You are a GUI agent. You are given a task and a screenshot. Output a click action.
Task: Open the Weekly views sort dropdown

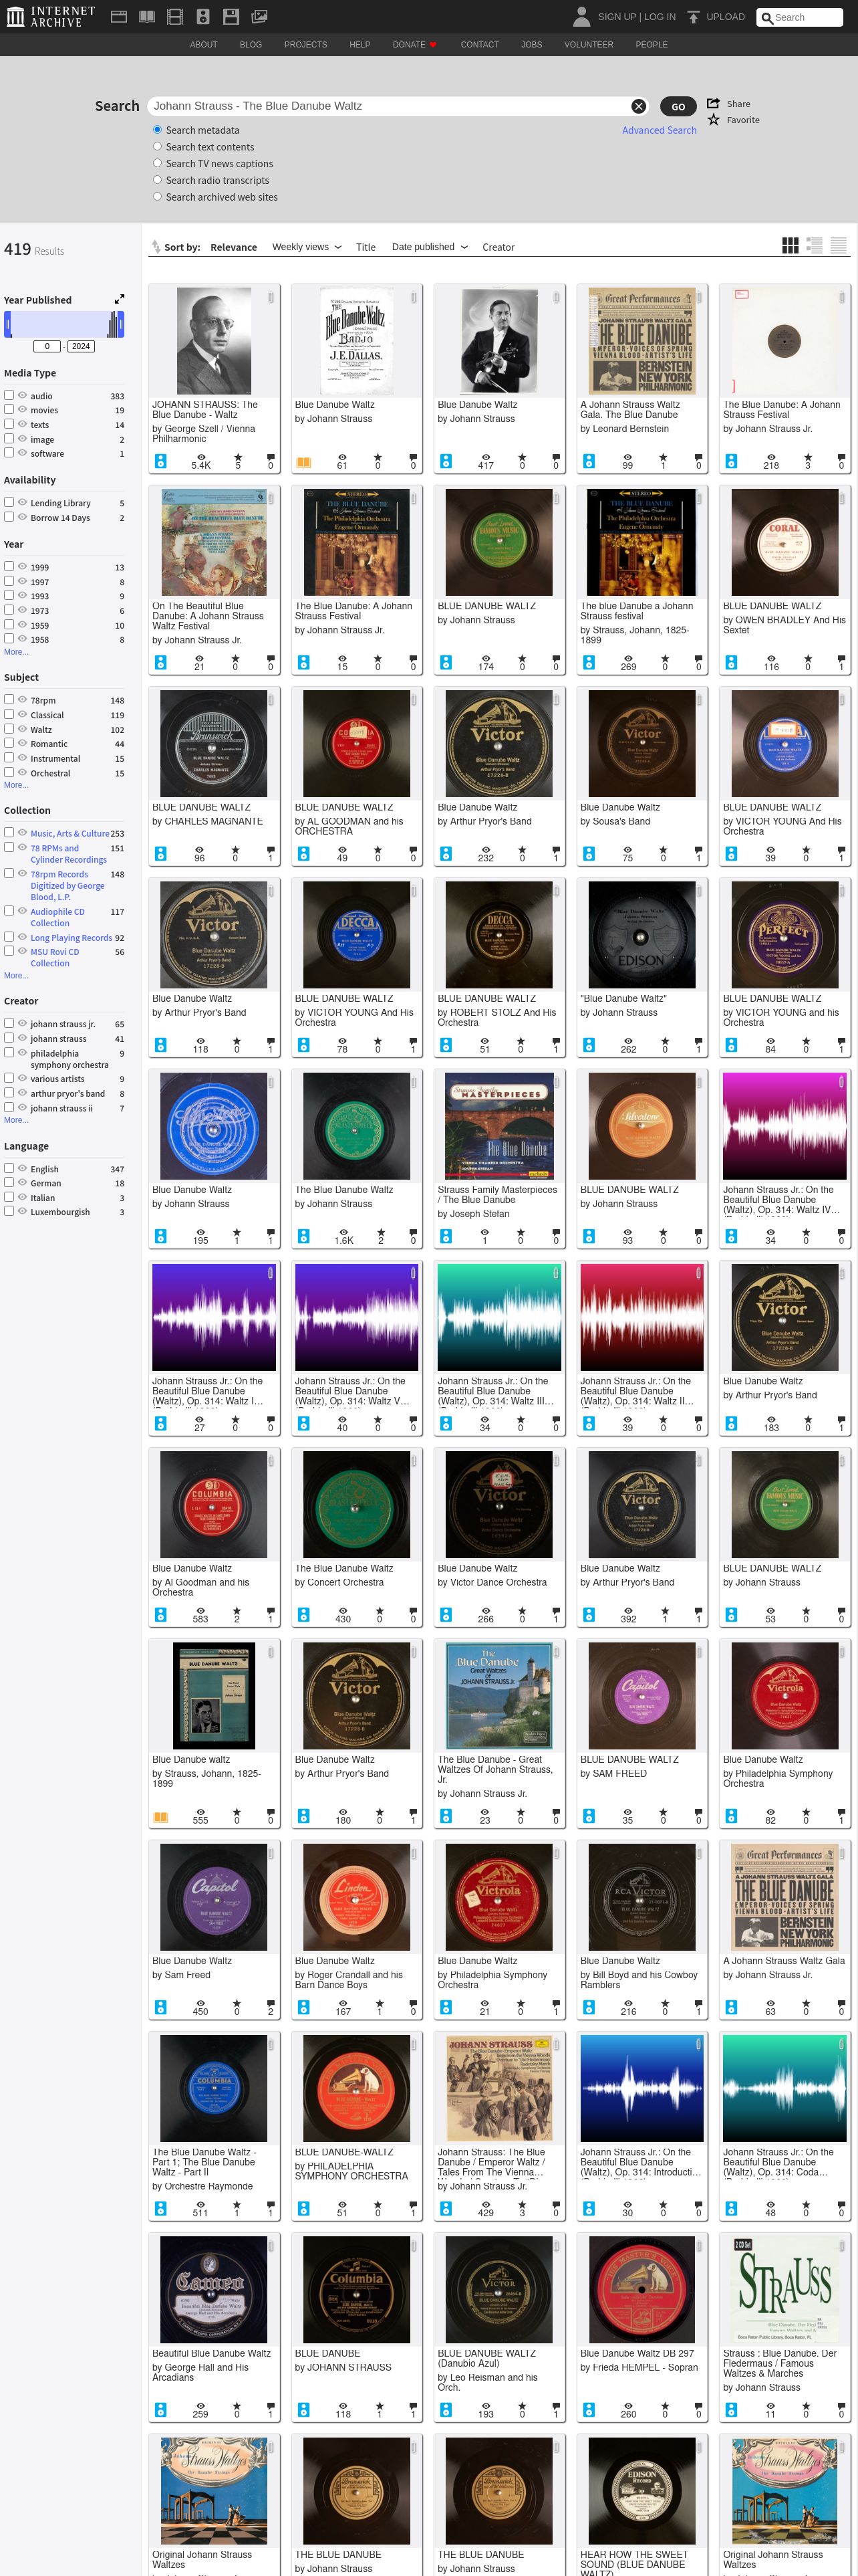tap(307, 247)
